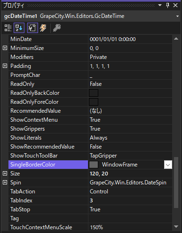Select the Modifiers property name
This screenshot has width=182, height=233.
click(22, 57)
